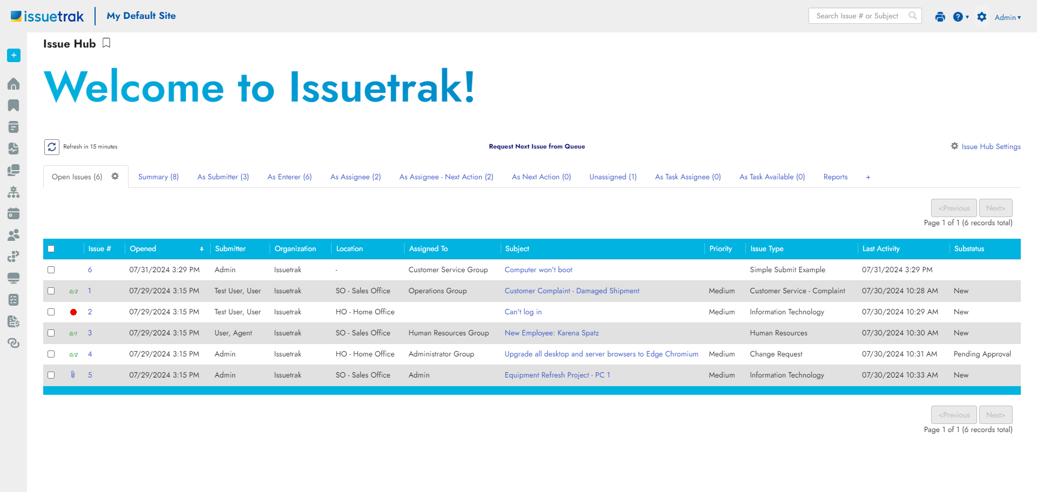1037x492 pixels.
Task: Toggle the select-all checkbox in table header
Action: pyautogui.click(x=51, y=249)
